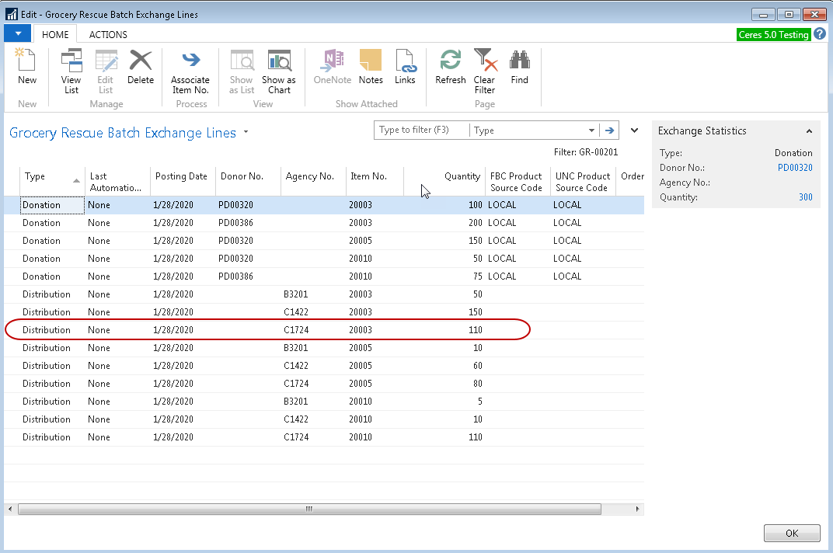
Task: Open the filter field Type dropdown
Action: click(x=591, y=130)
